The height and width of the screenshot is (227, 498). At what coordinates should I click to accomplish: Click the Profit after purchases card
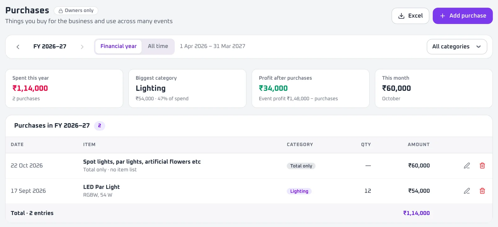[x=311, y=89]
